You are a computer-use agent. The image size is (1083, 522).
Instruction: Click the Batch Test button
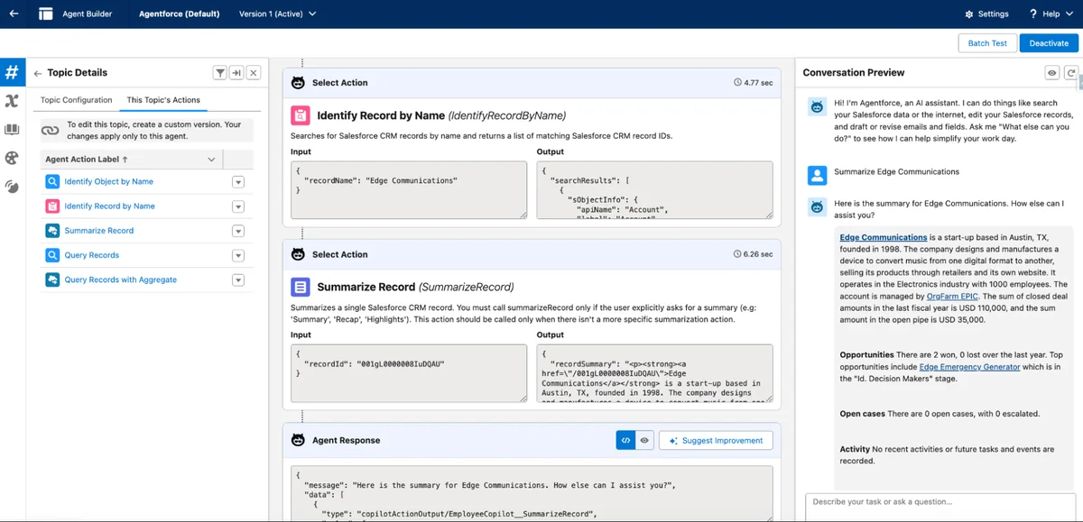(x=987, y=43)
